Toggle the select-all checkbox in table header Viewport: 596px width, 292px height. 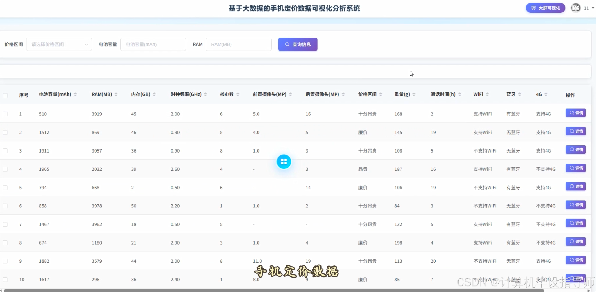tap(5, 95)
